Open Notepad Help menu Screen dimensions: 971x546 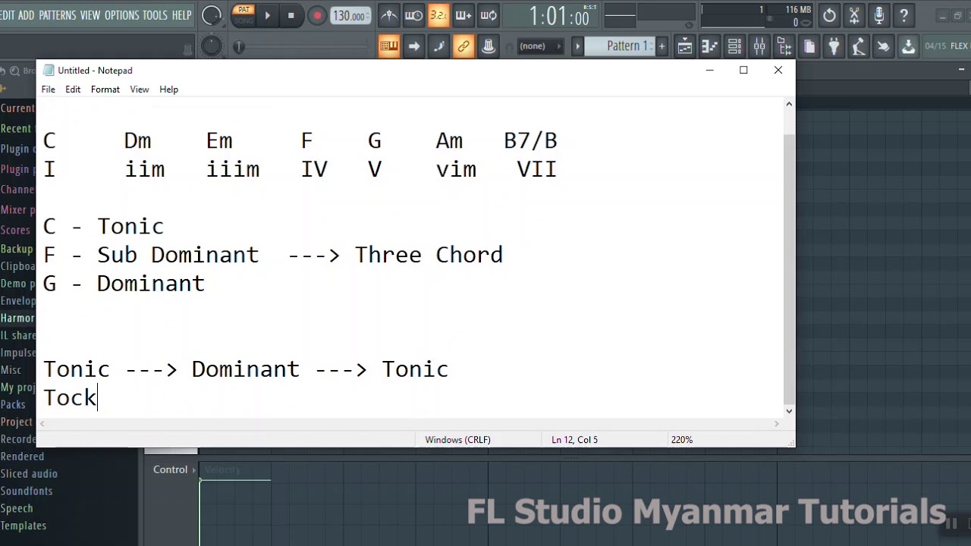pyautogui.click(x=168, y=89)
